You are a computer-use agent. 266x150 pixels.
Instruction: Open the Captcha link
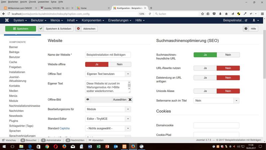click(65, 128)
